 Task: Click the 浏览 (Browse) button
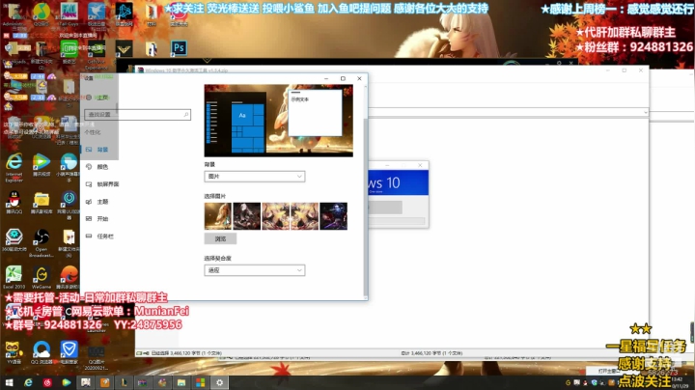[220, 238]
